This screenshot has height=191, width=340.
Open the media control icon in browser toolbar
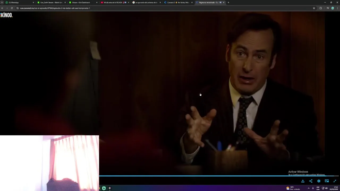click(x=328, y=8)
